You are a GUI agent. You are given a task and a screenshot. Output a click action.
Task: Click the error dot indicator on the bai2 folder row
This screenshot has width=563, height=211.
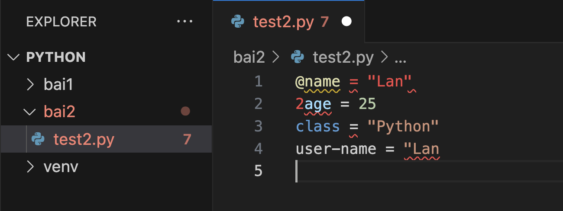[x=185, y=112]
